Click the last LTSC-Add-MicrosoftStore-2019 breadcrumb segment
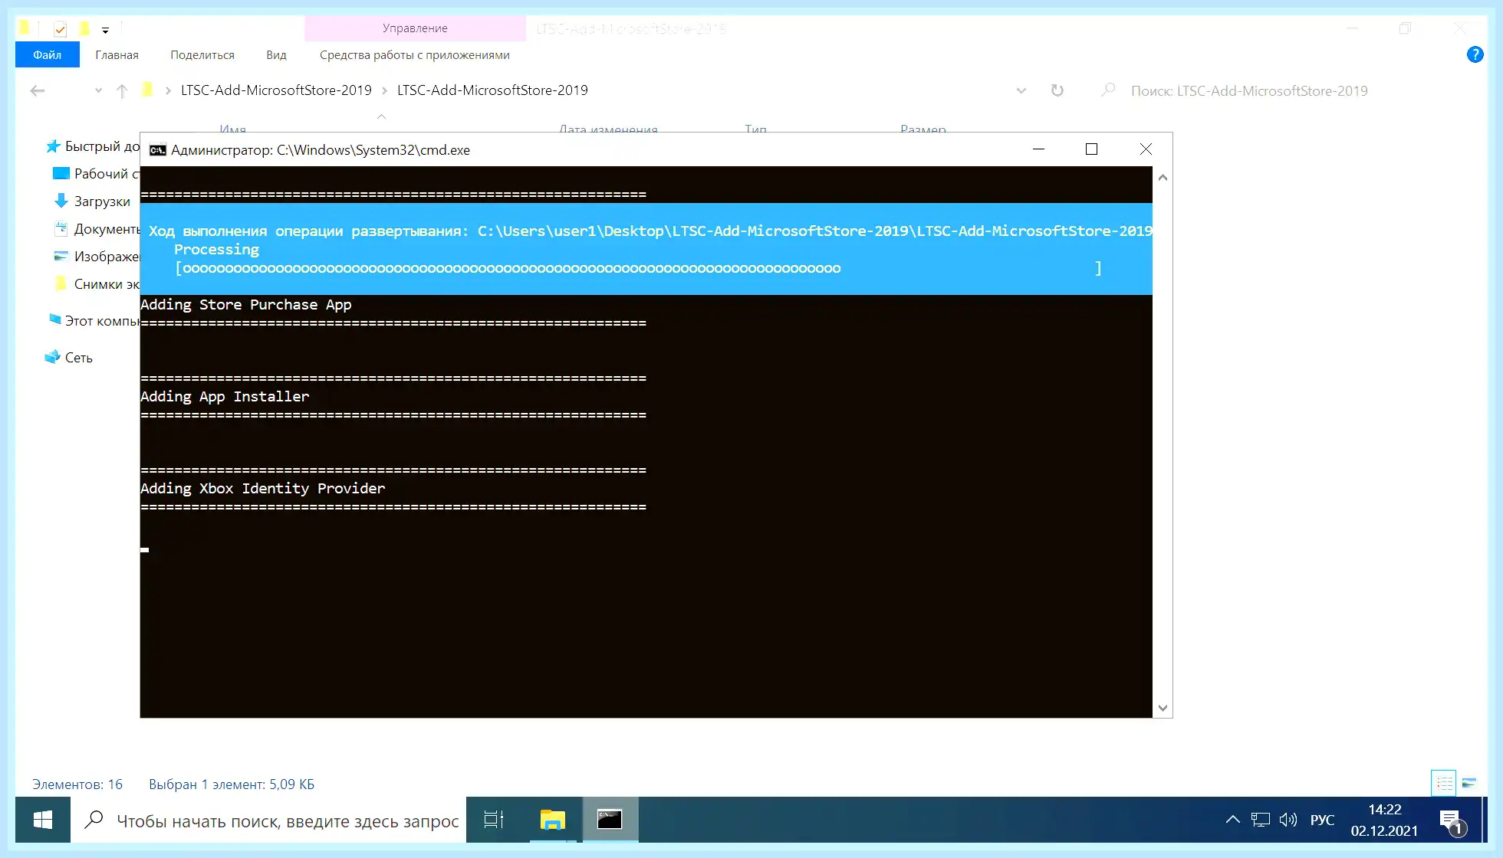The width and height of the screenshot is (1503, 858). 492,90
